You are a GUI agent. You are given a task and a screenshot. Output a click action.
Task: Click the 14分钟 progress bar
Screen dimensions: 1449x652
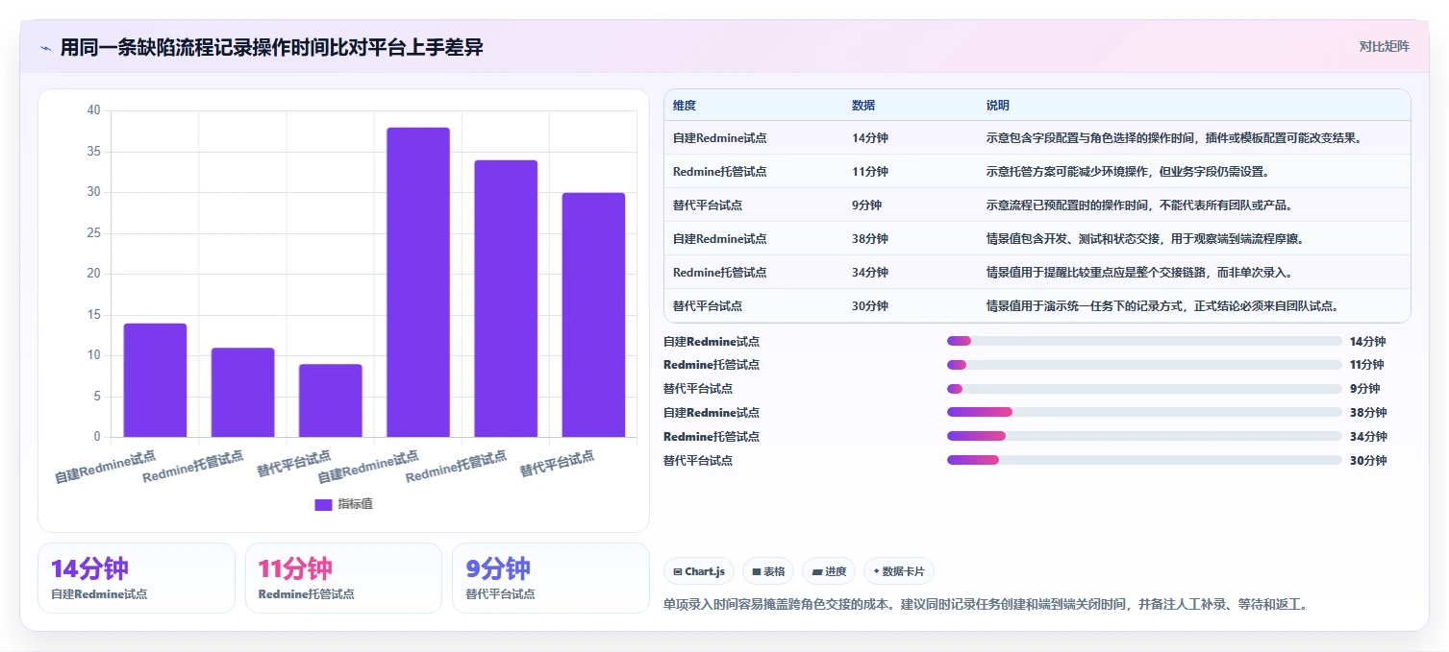click(x=1144, y=341)
